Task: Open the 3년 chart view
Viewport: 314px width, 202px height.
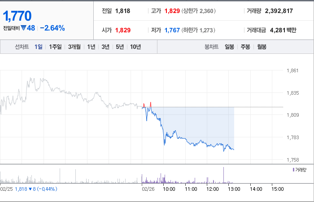Action: (105, 47)
